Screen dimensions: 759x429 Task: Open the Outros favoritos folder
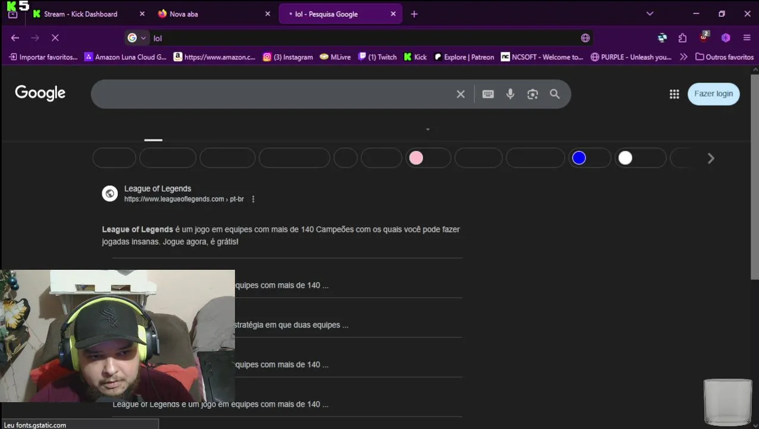pyautogui.click(x=724, y=57)
